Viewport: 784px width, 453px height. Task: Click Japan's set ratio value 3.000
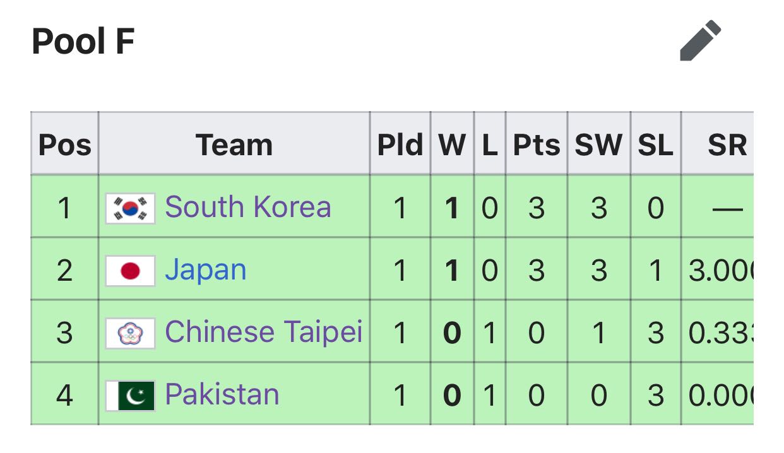pos(721,271)
